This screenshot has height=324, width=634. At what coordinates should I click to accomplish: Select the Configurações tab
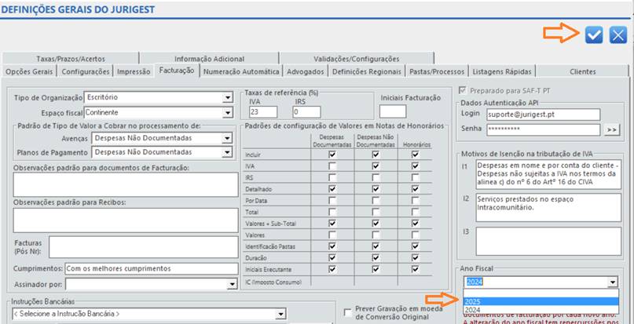tap(86, 71)
